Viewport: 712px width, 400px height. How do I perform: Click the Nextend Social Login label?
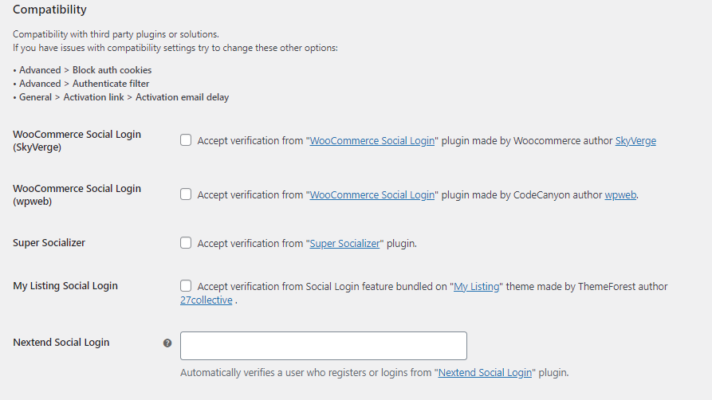tap(61, 343)
